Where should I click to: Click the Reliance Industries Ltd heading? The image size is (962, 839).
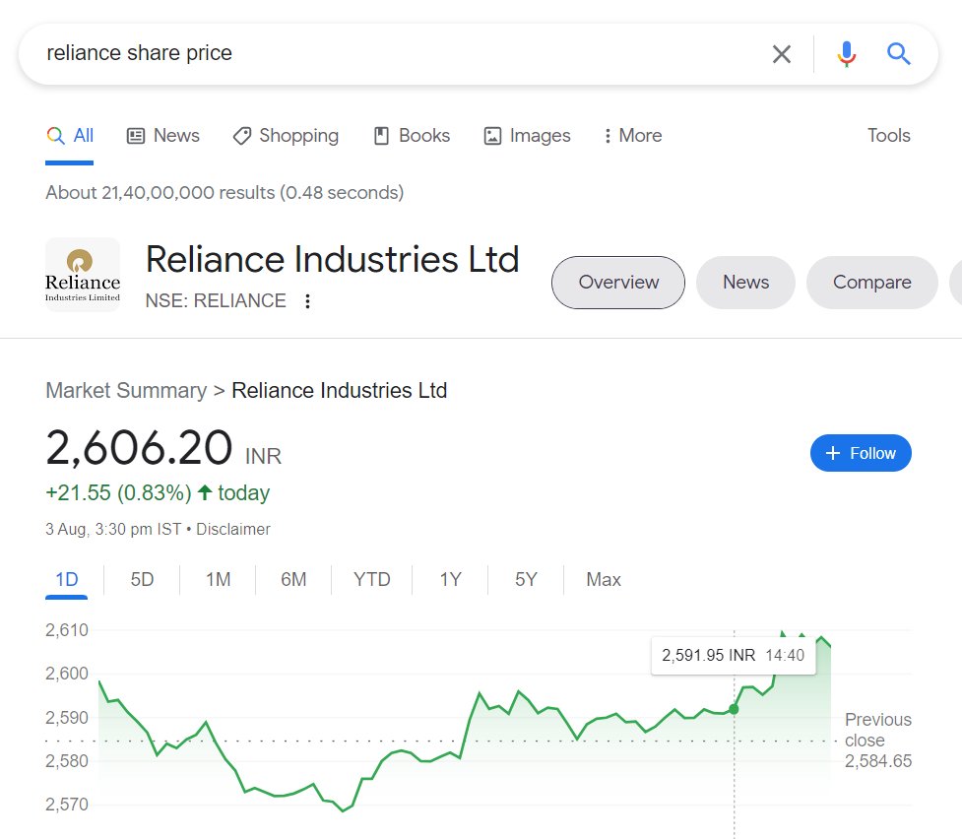[333, 259]
